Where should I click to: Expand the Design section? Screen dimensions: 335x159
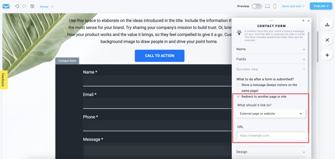[x=271, y=152]
